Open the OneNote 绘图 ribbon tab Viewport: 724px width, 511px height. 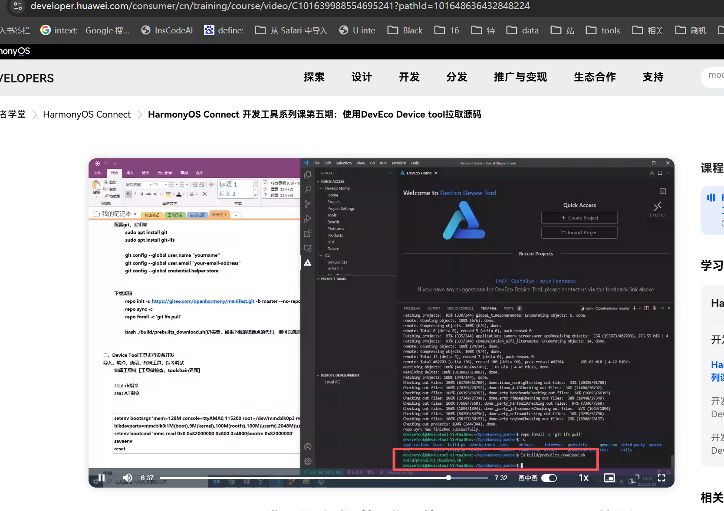click(x=145, y=173)
